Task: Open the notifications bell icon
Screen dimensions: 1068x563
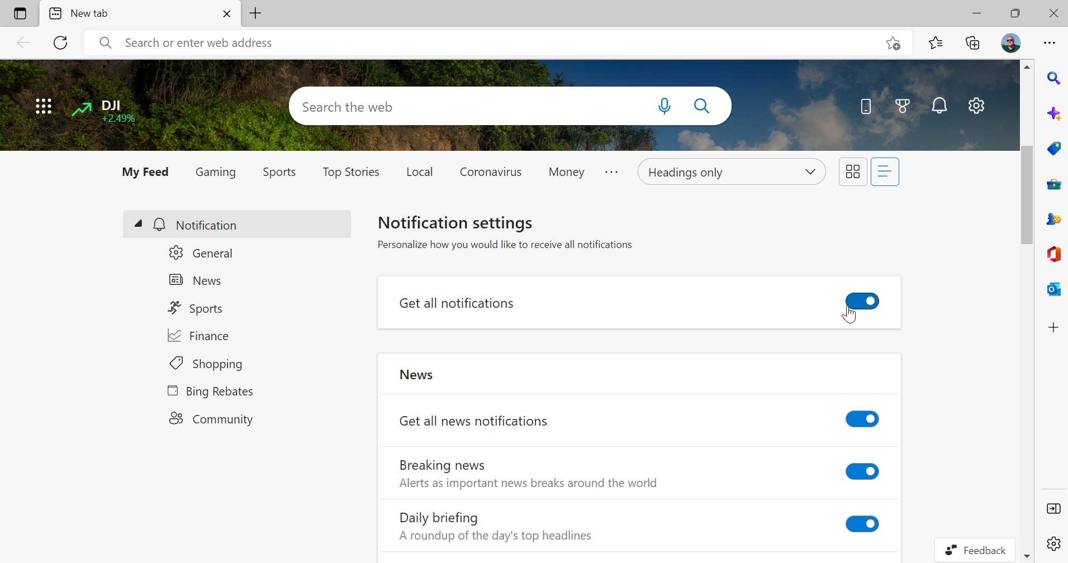Action: 941,106
